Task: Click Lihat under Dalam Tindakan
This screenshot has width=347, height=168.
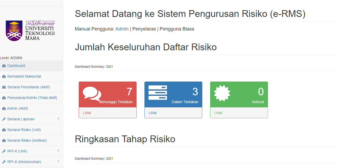Action: pyautogui.click(x=153, y=113)
